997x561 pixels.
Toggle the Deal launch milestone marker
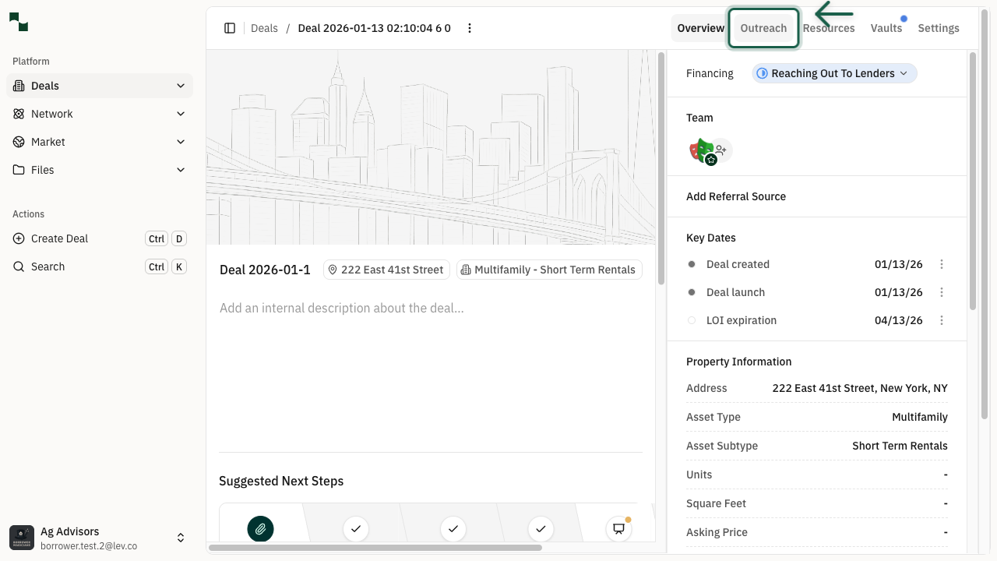coord(691,292)
